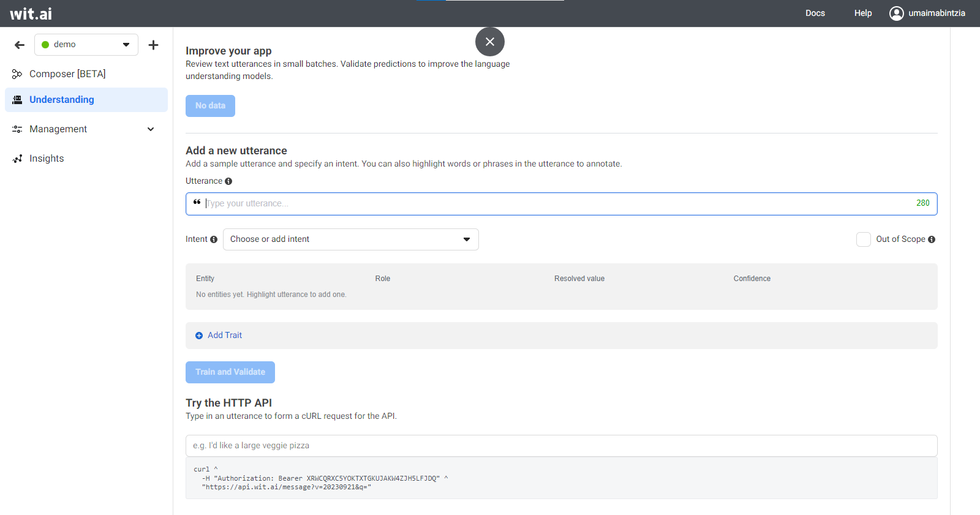The image size is (980, 515).
Task: Dismiss banner with the round X button
Action: tap(489, 42)
